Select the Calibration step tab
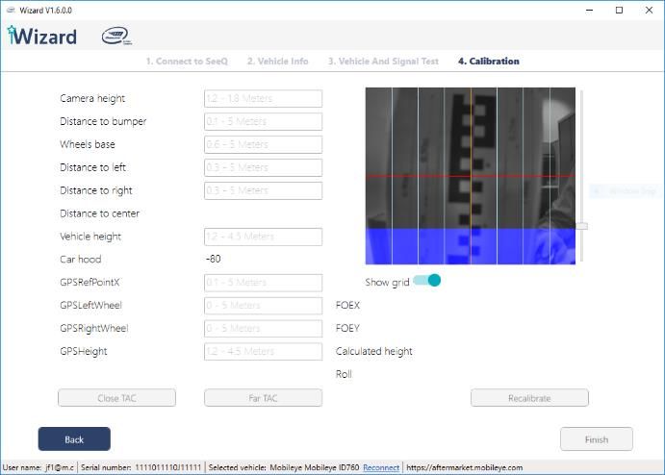 489,61
